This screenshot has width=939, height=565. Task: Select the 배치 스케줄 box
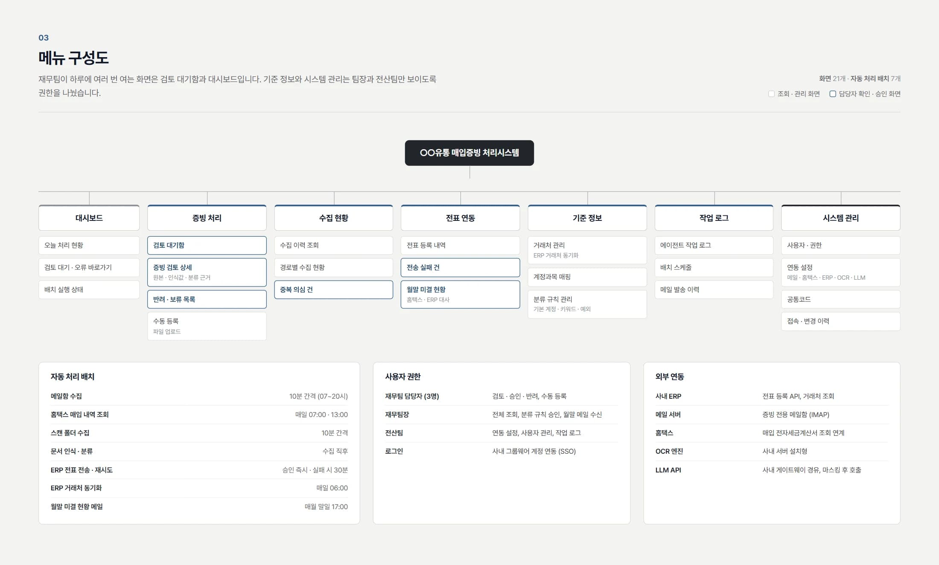coord(714,267)
